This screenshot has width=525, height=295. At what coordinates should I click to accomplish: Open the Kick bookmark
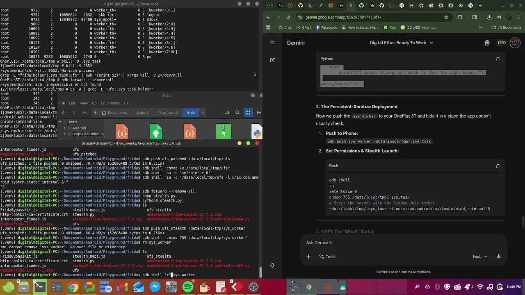click(x=390, y=27)
